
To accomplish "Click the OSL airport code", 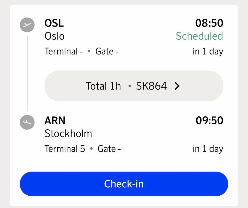I will click(x=54, y=23).
